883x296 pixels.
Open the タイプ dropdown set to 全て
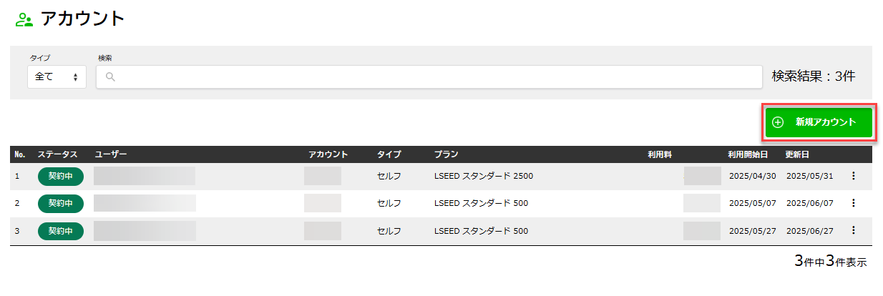tap(57, 77)
